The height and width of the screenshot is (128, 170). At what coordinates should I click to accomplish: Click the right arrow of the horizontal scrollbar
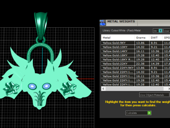click(x=169, y=89)
